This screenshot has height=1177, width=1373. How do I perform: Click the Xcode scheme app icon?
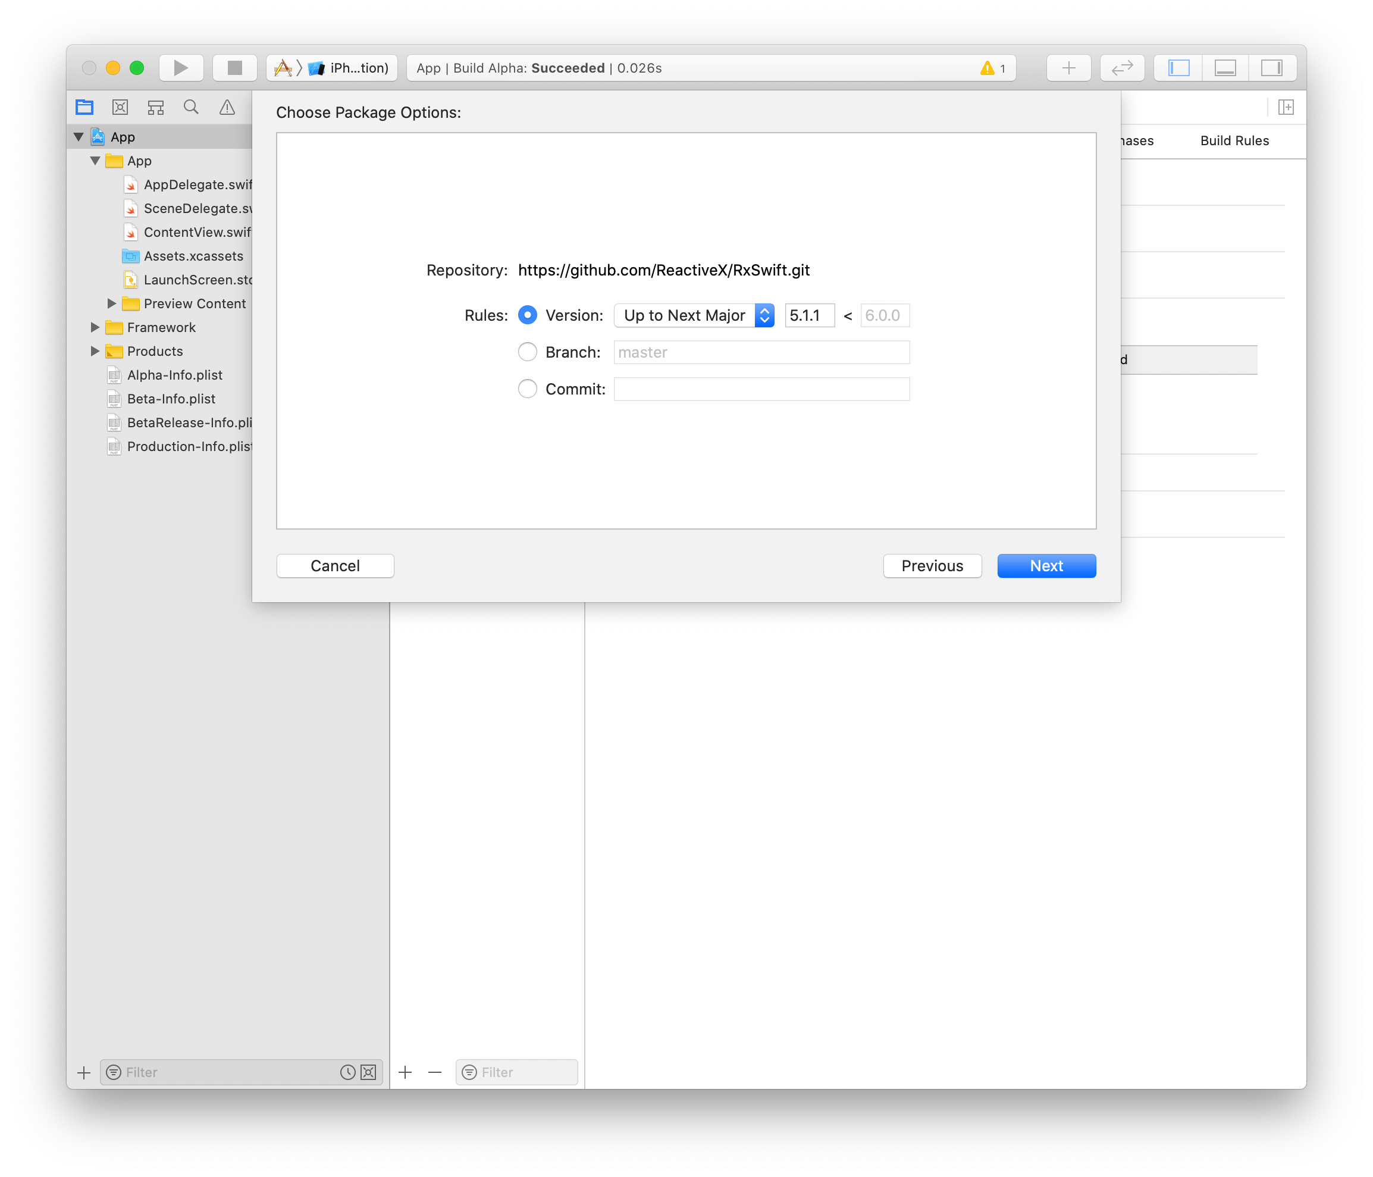tap(283, 68)
